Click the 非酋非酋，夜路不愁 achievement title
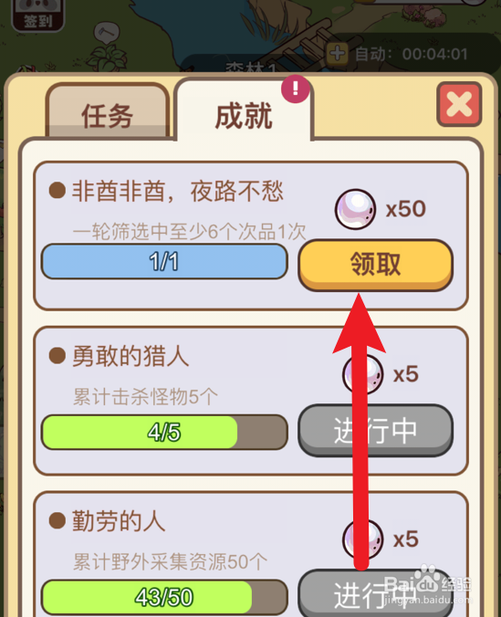 click(178, 192)
